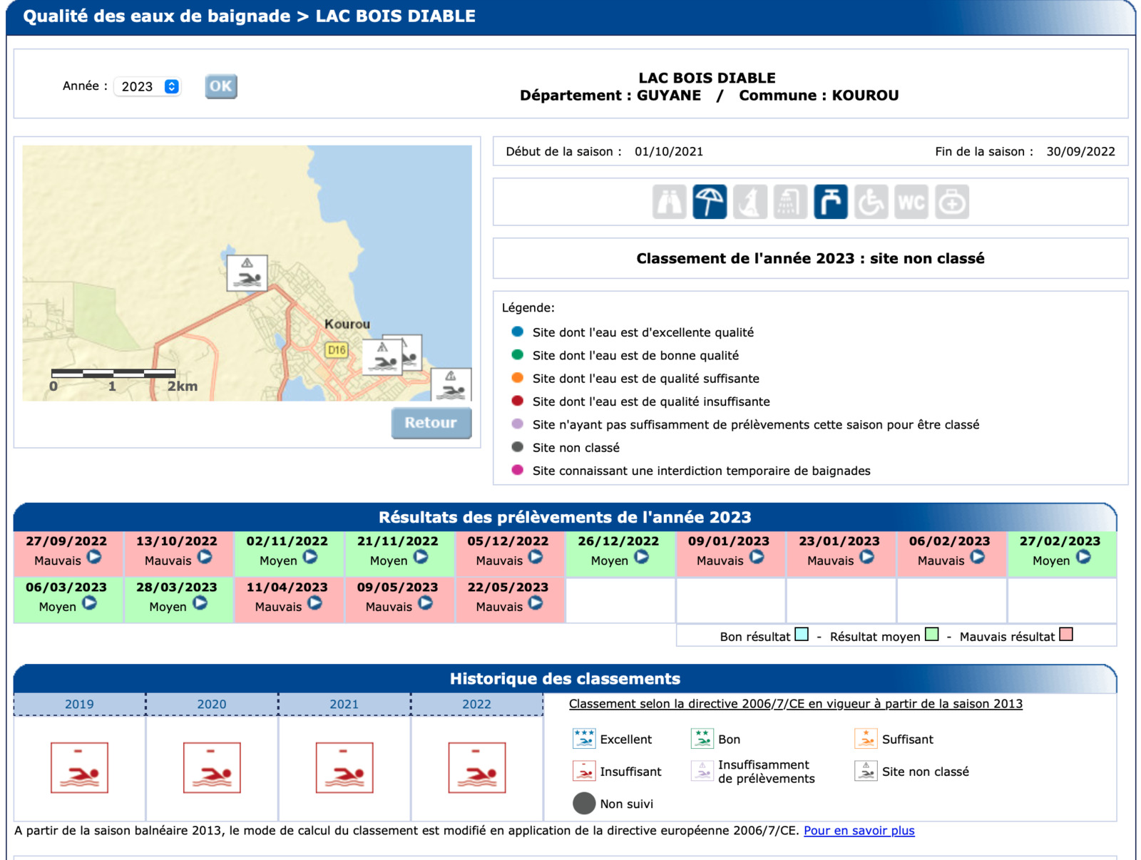
Task: Select the 2019 classification history column
Action: pyautogui.click(x=79, y=704)
